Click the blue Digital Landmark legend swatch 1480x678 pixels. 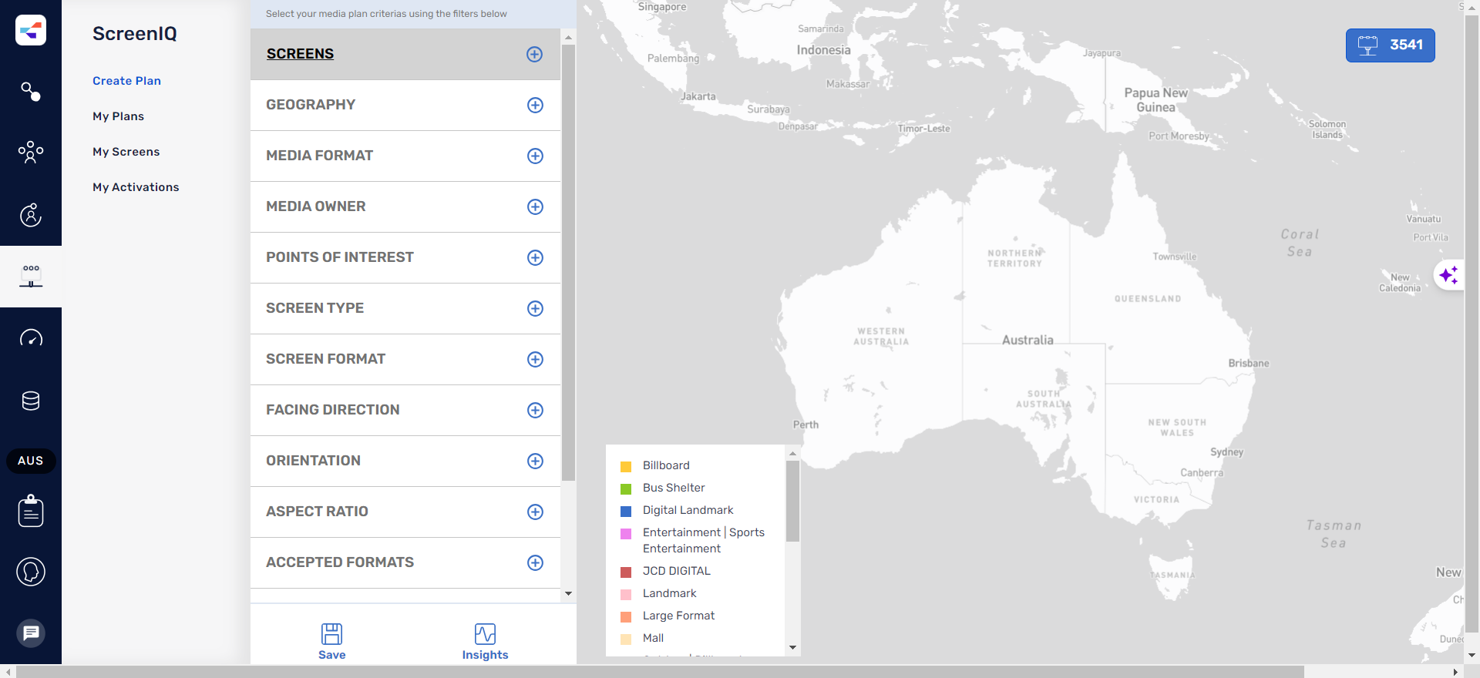pos(626,511)
